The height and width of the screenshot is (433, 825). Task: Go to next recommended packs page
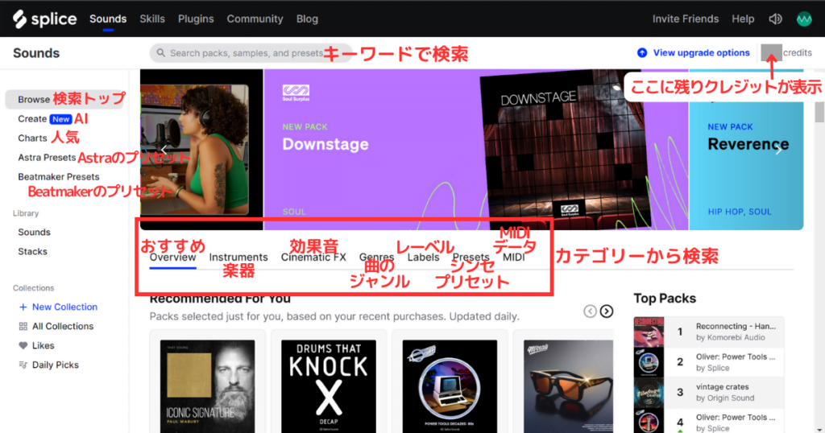pos(607,311)
